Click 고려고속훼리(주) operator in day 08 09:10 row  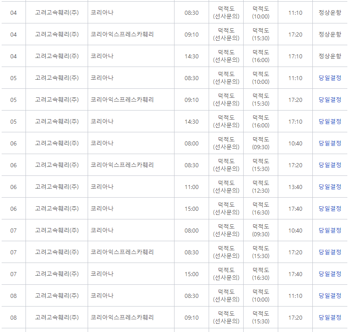tap(57, 318)
